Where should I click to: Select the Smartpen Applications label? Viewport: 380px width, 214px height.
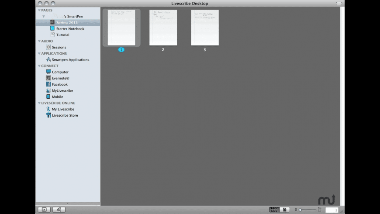[x=70, y=60]
